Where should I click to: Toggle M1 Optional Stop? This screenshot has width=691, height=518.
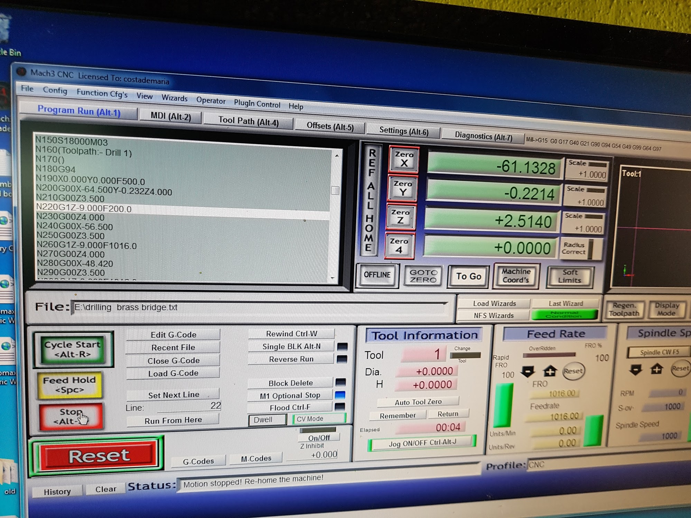click(x=290, y=396)
